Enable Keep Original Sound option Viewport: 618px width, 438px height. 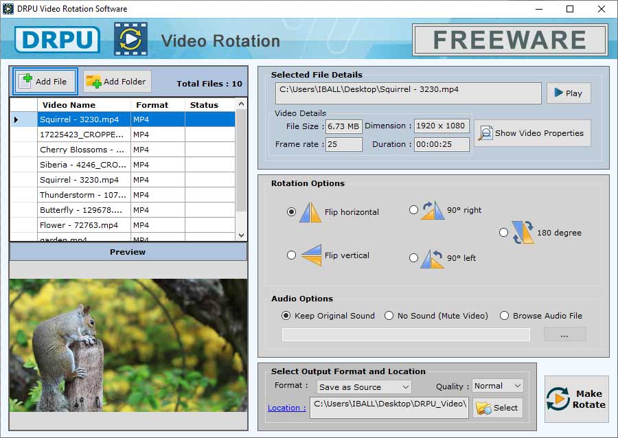(286, 316)
